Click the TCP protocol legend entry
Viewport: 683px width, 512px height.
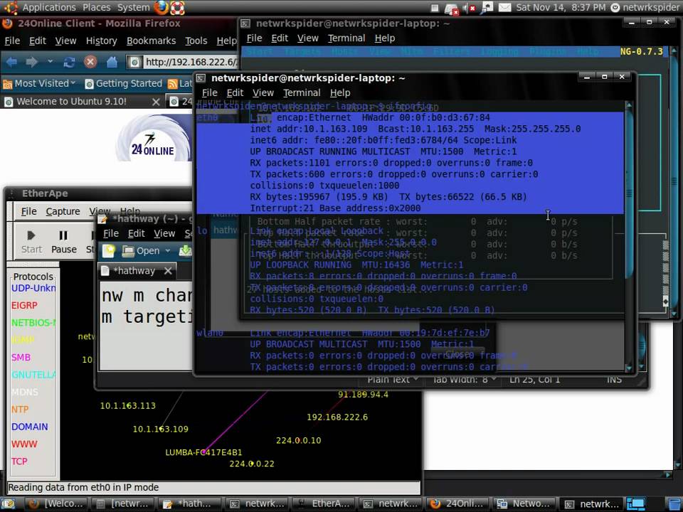pyautogui.click(x=19, y=462)
